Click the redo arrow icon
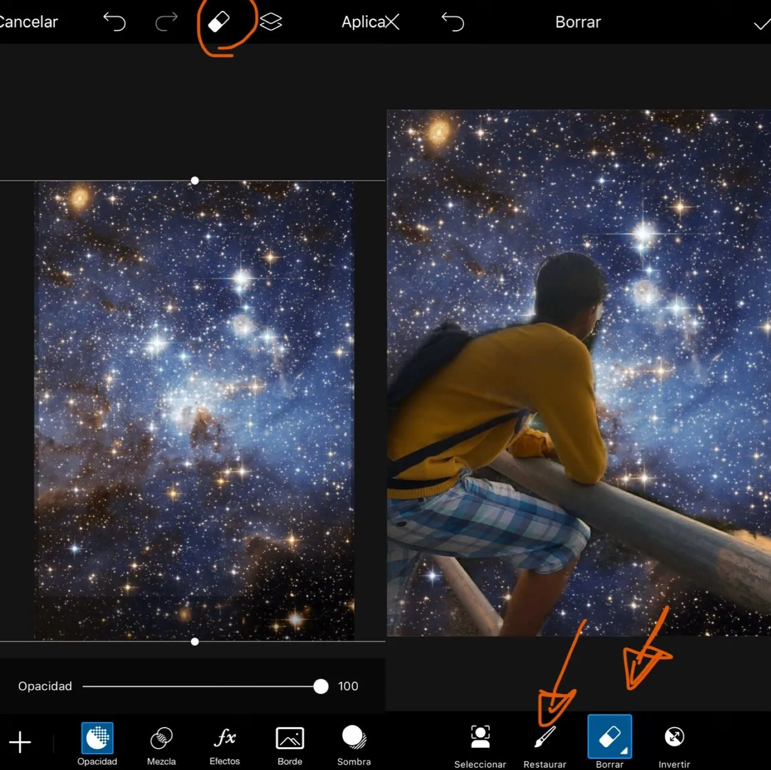The height and width of the screenshot is (770, 771). pos(166,22)
